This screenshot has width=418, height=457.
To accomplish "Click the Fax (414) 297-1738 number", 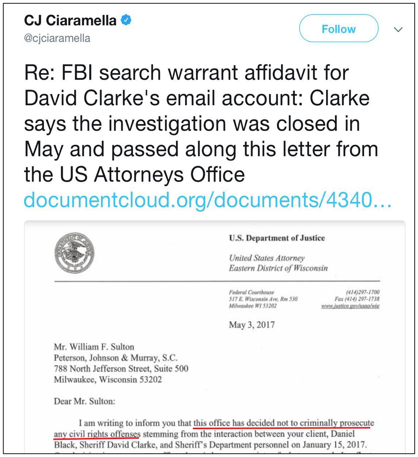I will click(357, 299).
